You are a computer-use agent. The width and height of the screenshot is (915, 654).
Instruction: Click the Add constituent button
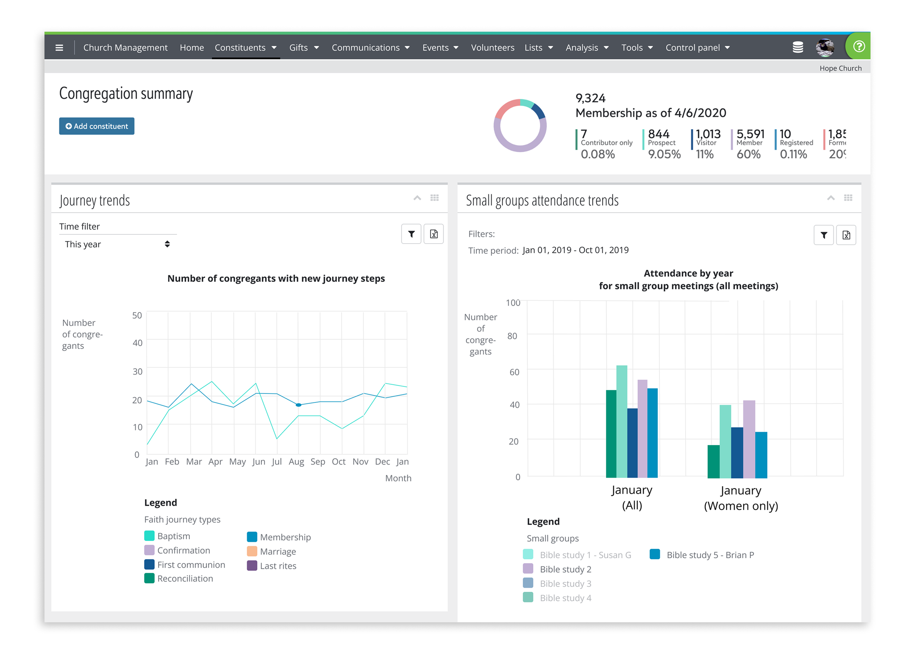tap(97, 126)
